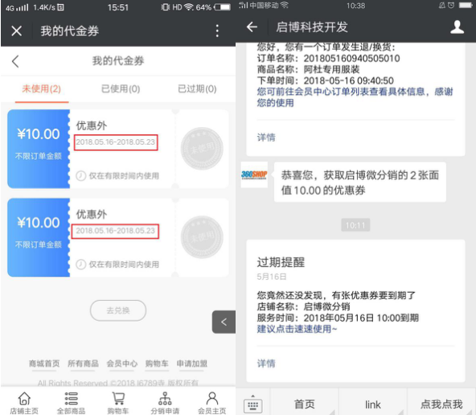Viewport: 476px width, 415px height.
Task: Tap the 店铺主页 home icon
Action: 24,398
